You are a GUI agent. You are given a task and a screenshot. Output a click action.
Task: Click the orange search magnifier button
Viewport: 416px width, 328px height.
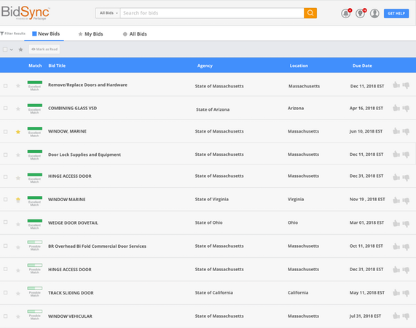click(310, 13)
